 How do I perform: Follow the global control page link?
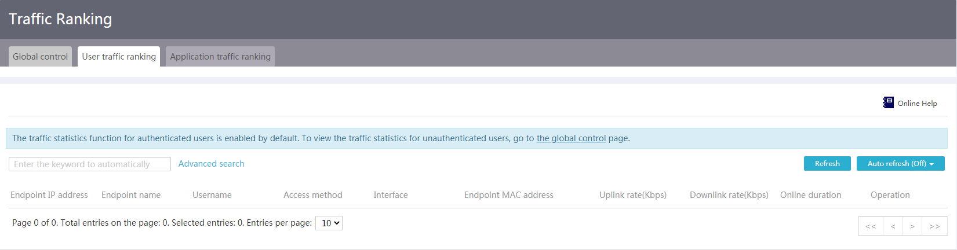coord(571,138)
